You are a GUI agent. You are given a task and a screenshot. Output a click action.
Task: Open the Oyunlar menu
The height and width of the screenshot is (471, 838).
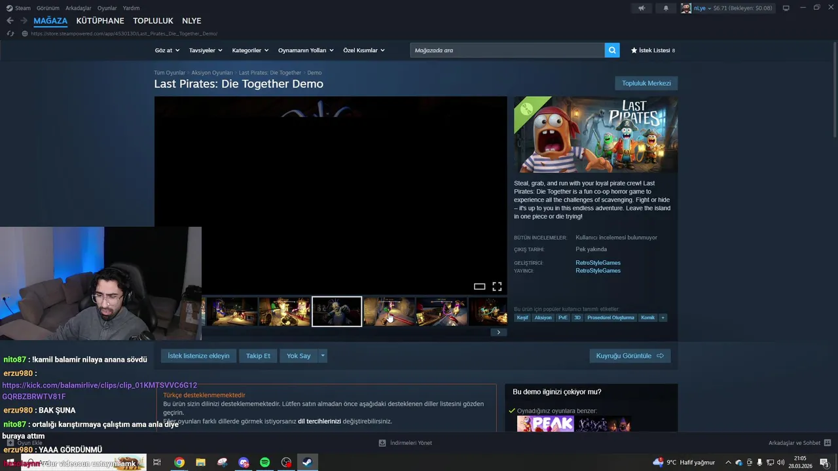coord(107,8)
